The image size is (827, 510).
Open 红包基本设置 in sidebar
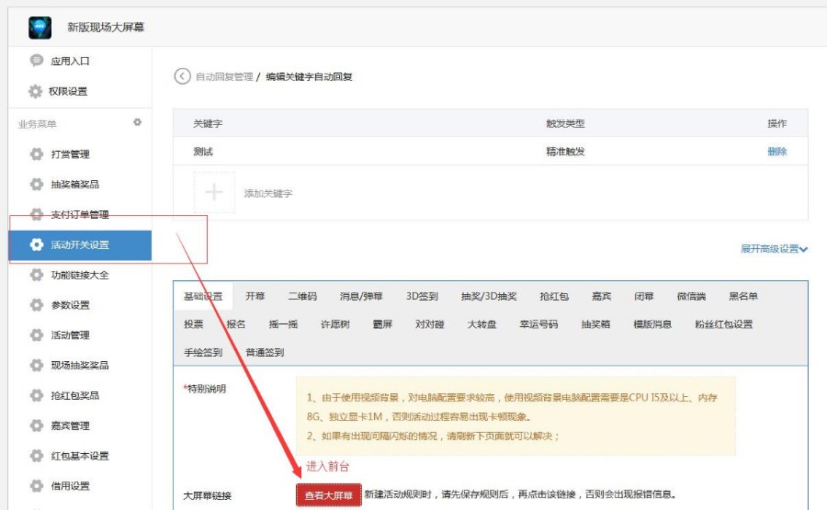[80, 456]
